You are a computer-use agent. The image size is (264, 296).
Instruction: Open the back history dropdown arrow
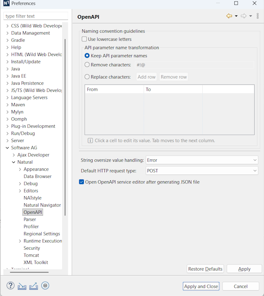[x=236, y=16]
